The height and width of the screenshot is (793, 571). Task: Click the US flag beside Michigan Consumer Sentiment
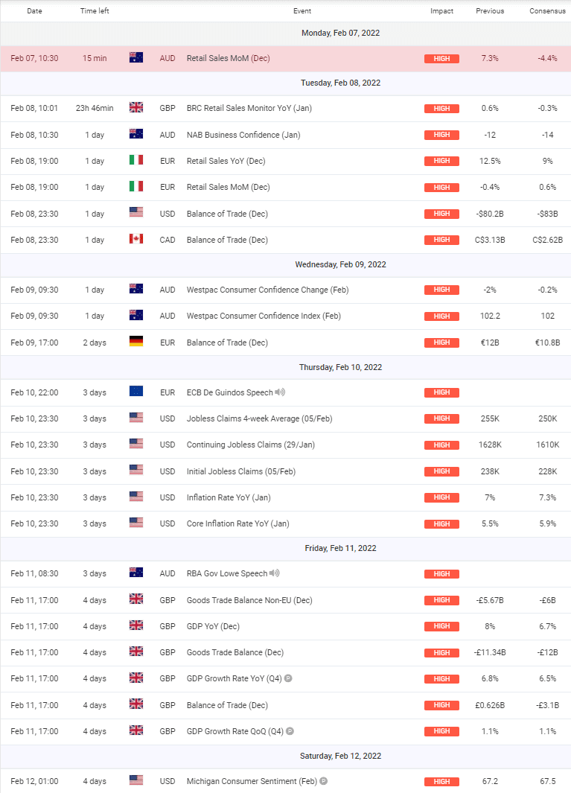tap(136, 780)
